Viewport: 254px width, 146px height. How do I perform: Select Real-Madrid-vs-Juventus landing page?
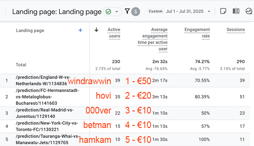pyautogui.click(x=45, y=113)
